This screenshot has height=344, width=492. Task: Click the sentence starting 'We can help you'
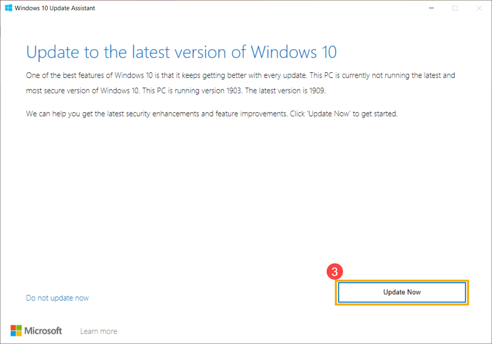tap(156, 114)
